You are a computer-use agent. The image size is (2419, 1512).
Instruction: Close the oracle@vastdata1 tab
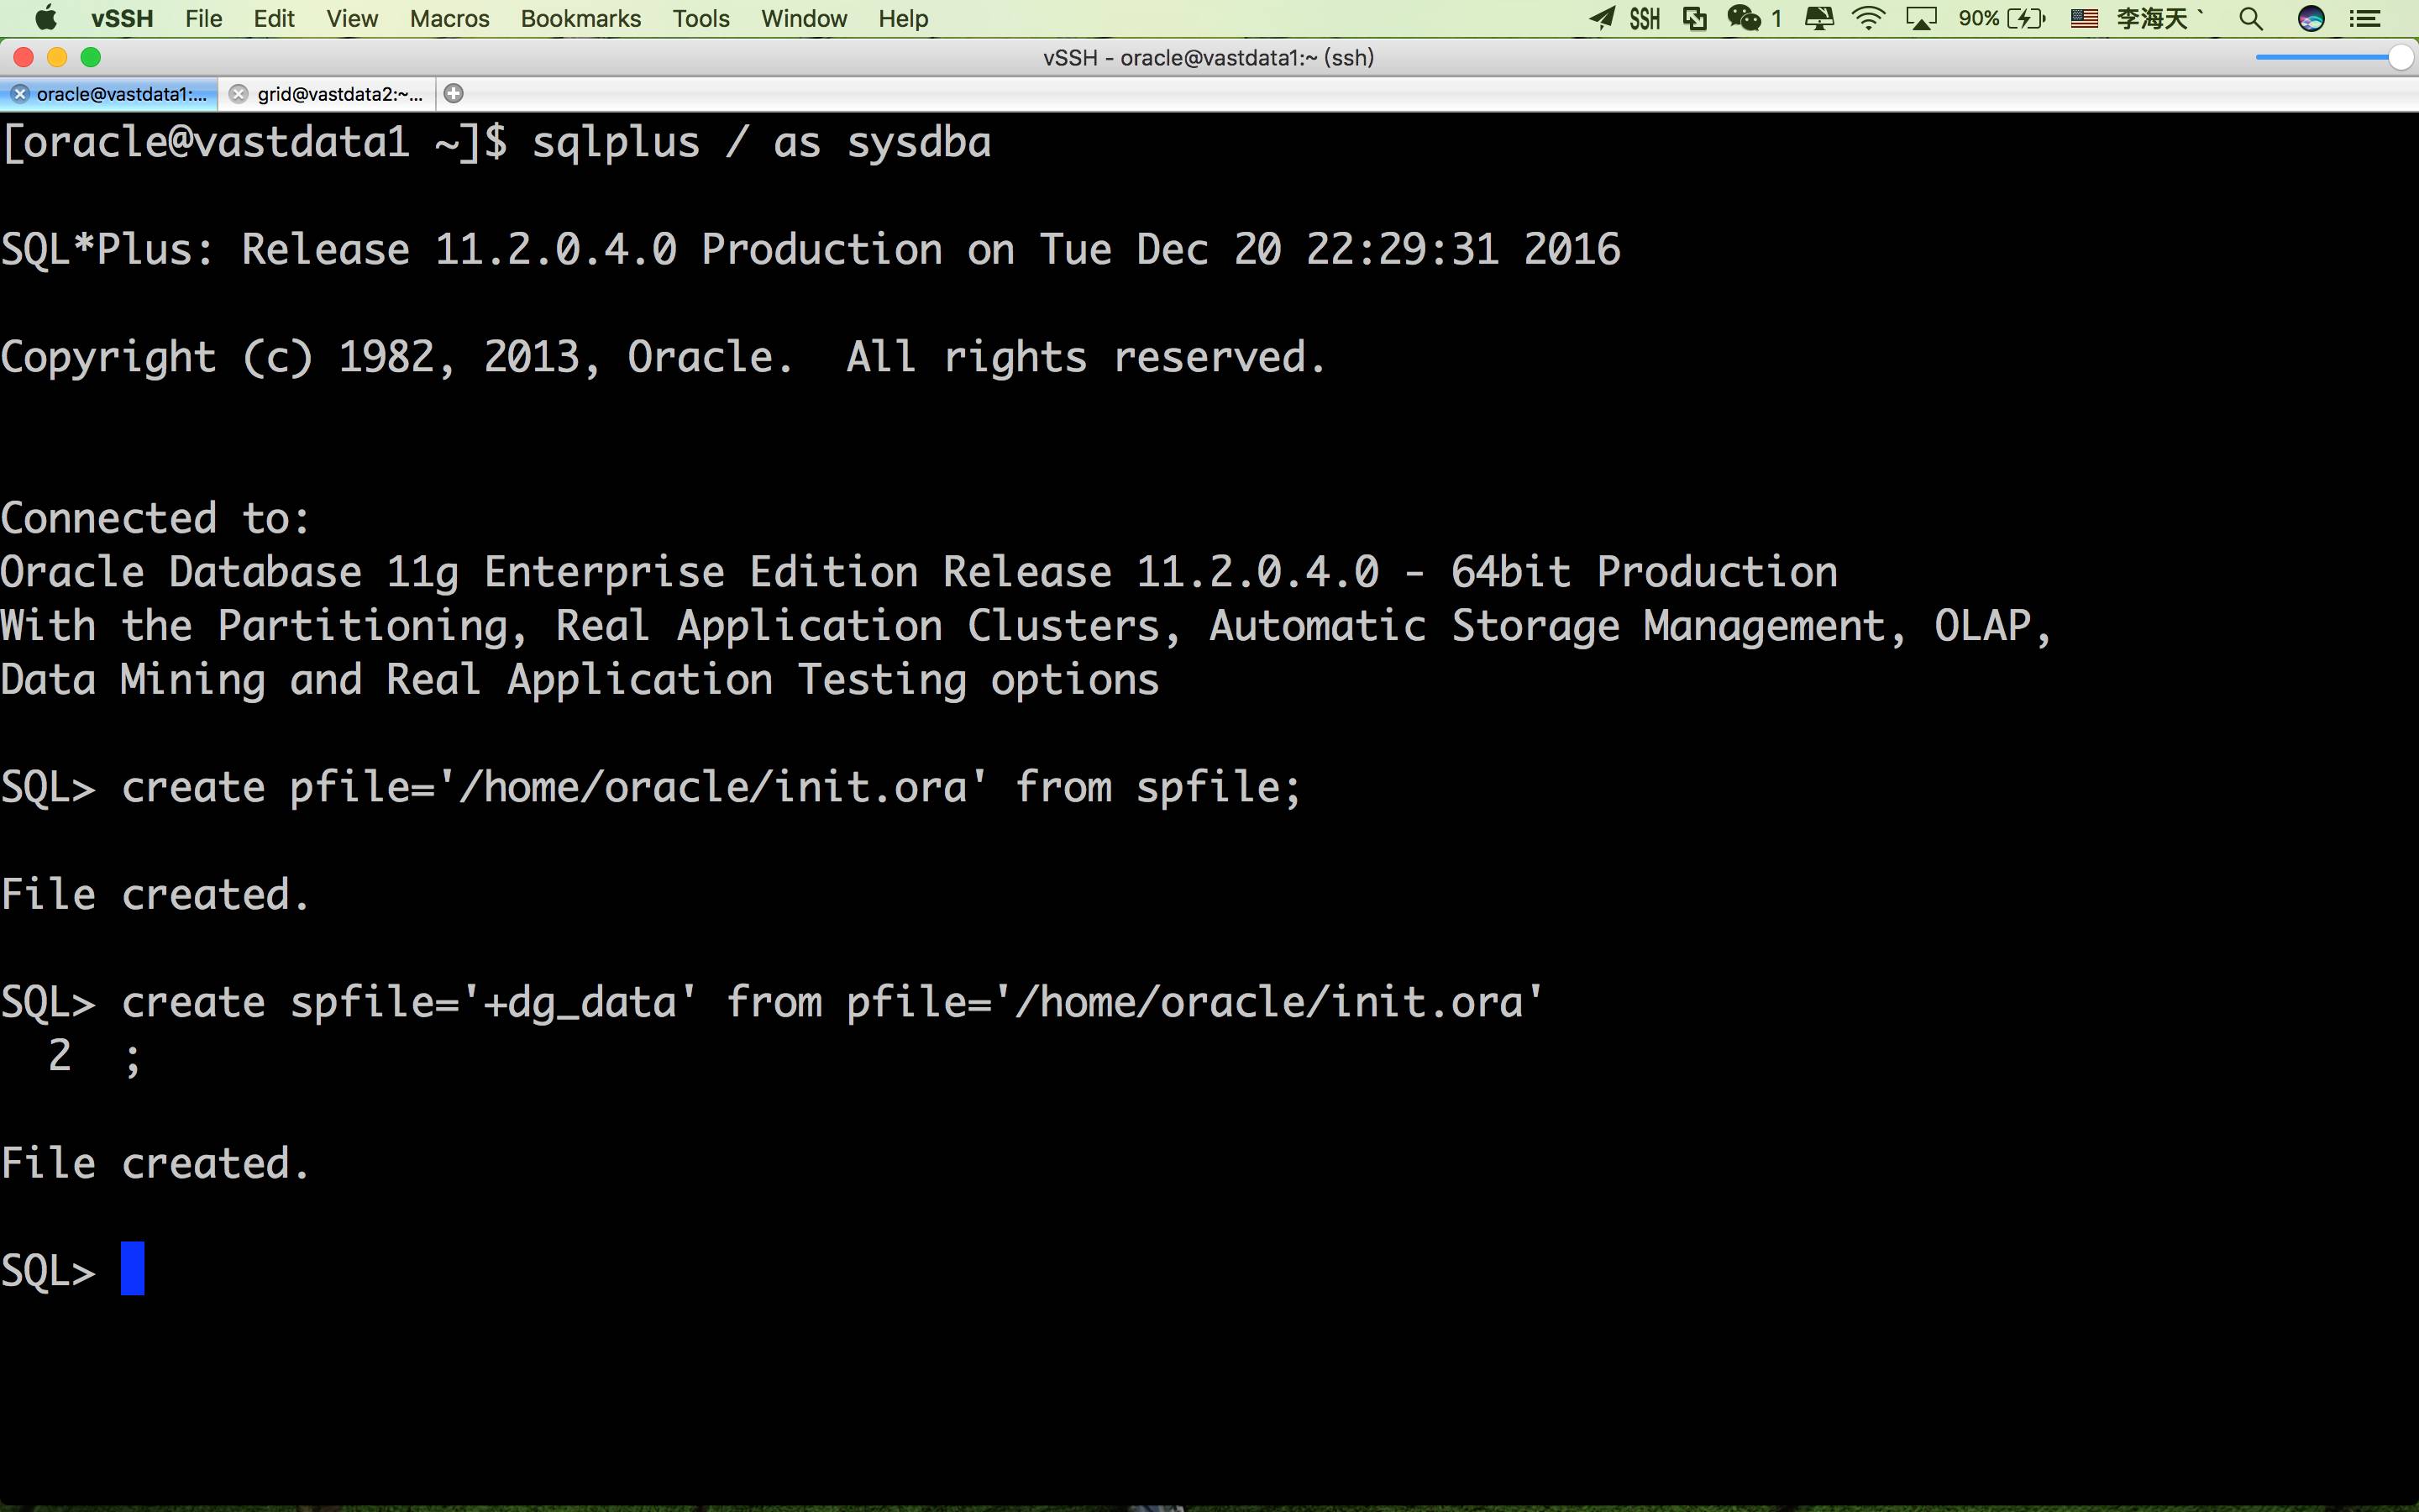(x=19, y=94)
